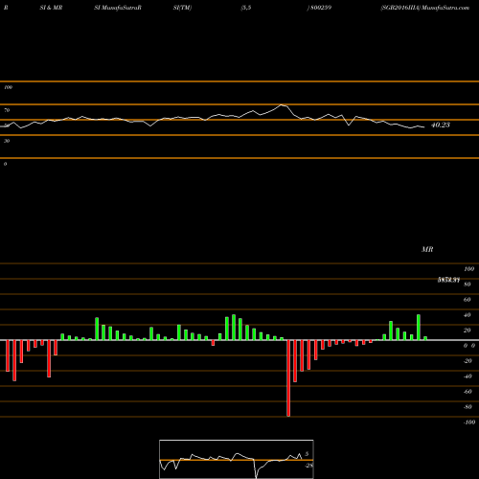Click the tallest red MR histogram bar
Image resolution: width=479 pixels, height=479 pixels.
tap(288, 378)
